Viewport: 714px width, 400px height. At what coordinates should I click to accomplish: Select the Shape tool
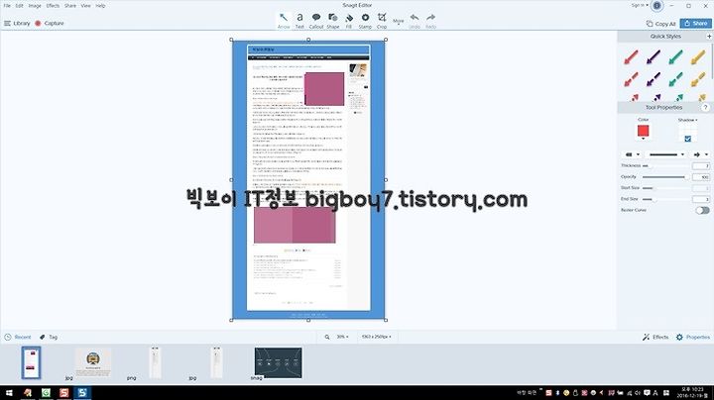(333, 21)
